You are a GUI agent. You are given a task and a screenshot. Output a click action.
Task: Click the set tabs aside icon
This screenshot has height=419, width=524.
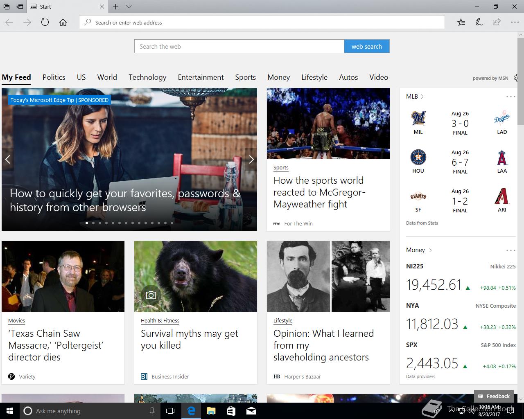pos(20,7)
